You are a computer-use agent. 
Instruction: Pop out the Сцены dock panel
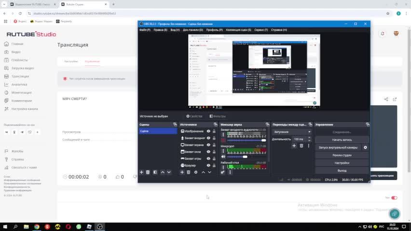pos(175,125)
